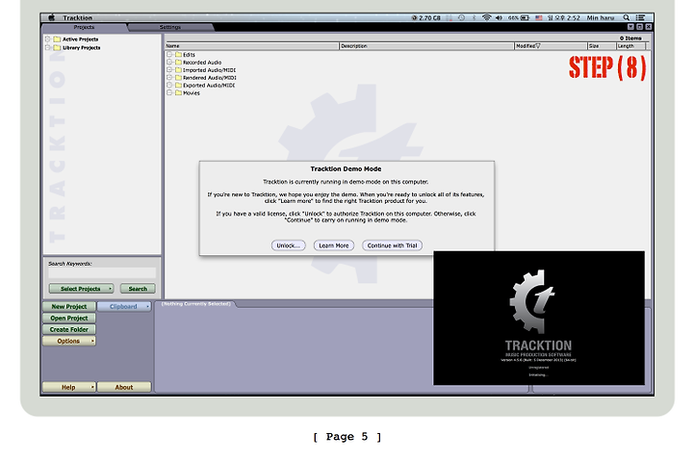
Task: Click the About button
Action: point(124,387)
